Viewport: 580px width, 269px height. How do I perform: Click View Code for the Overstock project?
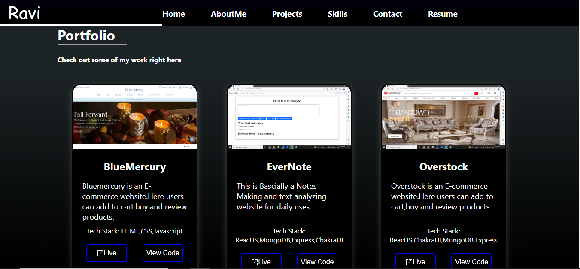471,262
